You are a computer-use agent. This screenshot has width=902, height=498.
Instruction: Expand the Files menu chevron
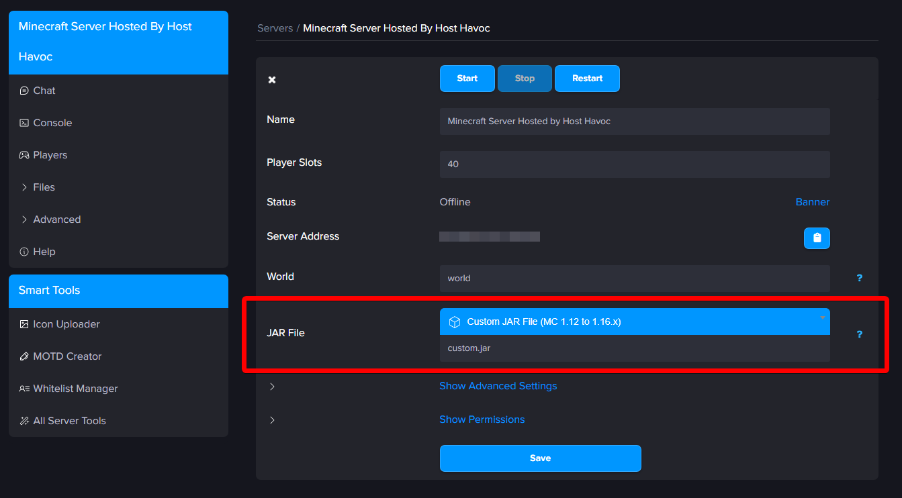pyautogui.click(x=25, y=187)
